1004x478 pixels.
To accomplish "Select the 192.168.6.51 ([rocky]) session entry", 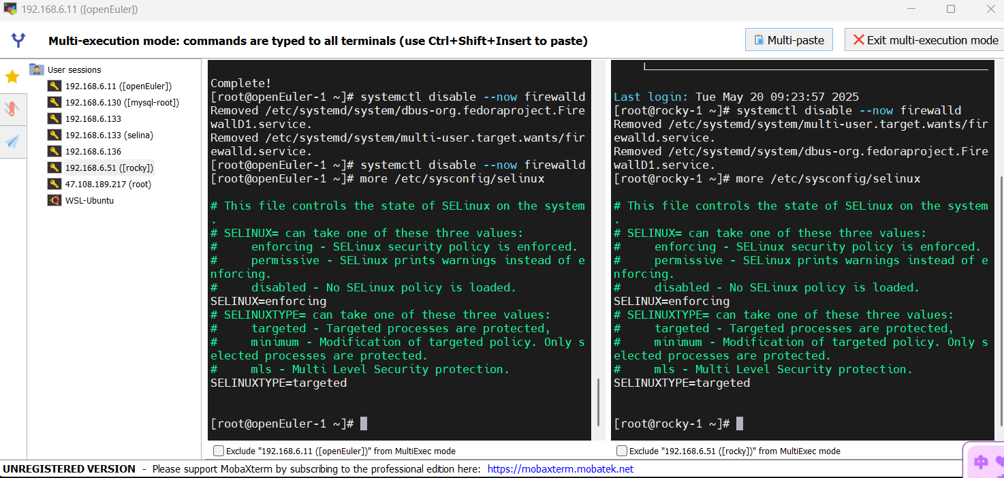I will click(110, 168).
